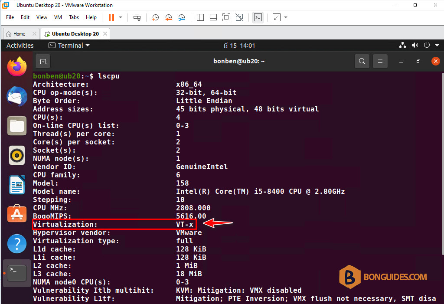Close the Home tab
This screenshot has height=304, width=444.
[x=34, y=34]
